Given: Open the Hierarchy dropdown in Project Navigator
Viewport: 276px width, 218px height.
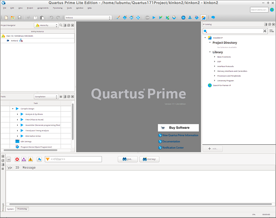Looking at the screenshot, I should tap(46, 25).
